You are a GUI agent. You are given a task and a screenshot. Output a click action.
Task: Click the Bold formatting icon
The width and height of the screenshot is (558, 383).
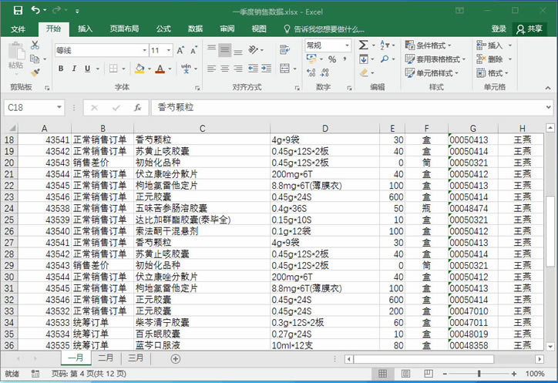coord(62,69)
